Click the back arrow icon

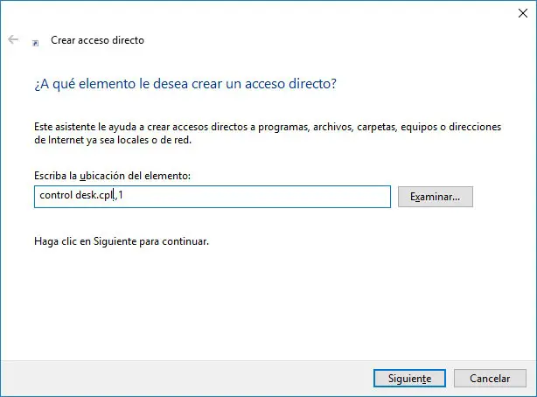tap(13, 40)
